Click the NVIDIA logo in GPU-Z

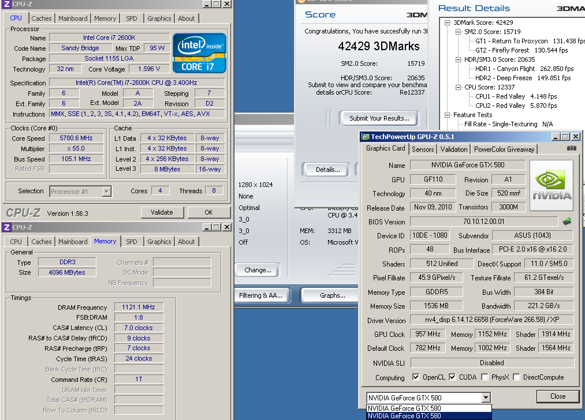552,186
